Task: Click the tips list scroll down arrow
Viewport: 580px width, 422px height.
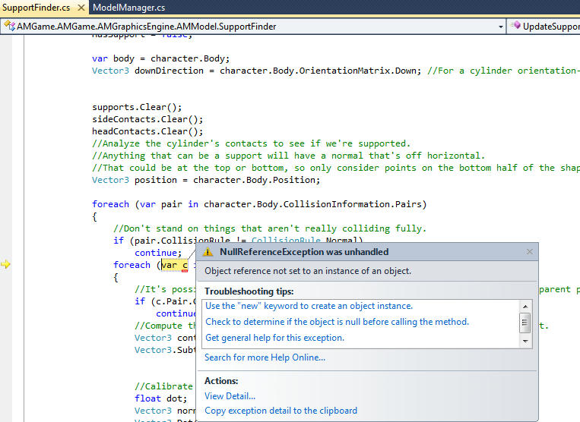Action: 525,342
